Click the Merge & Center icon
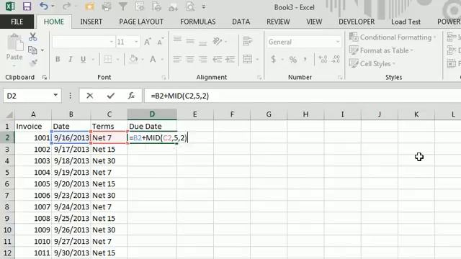The height and width of the screenshot is (259, 461). (x=248, y=59)
